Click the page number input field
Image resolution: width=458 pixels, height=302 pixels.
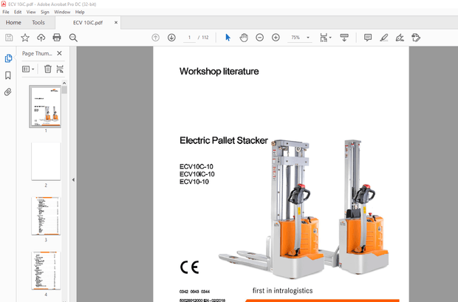pyautogui.click(x=189, y=38)
